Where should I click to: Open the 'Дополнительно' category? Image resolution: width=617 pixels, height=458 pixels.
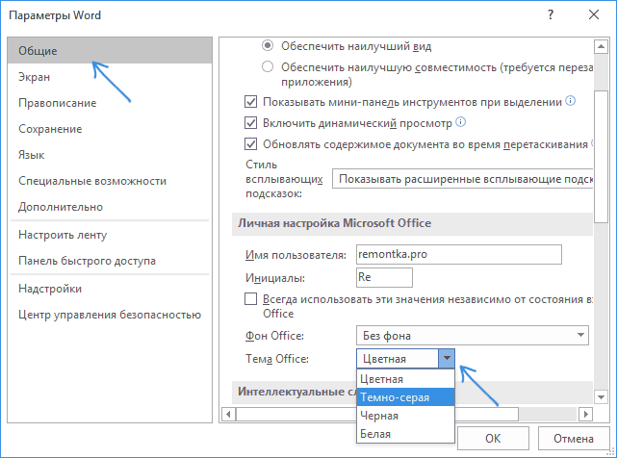coord(110,207)
